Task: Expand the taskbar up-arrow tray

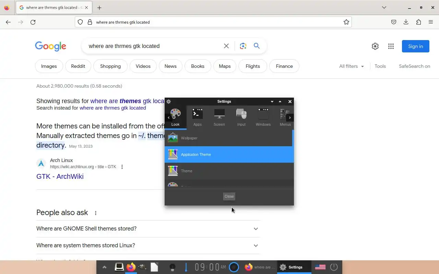Action: (104, 267)
